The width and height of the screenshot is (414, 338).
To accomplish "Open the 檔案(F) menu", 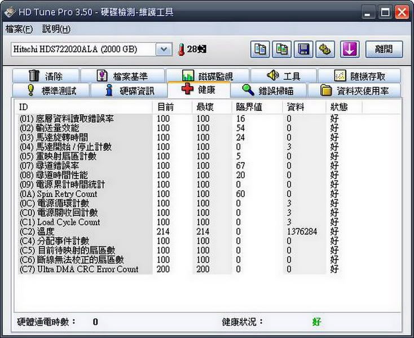I will pyautogui.click(x=19, y=29).
